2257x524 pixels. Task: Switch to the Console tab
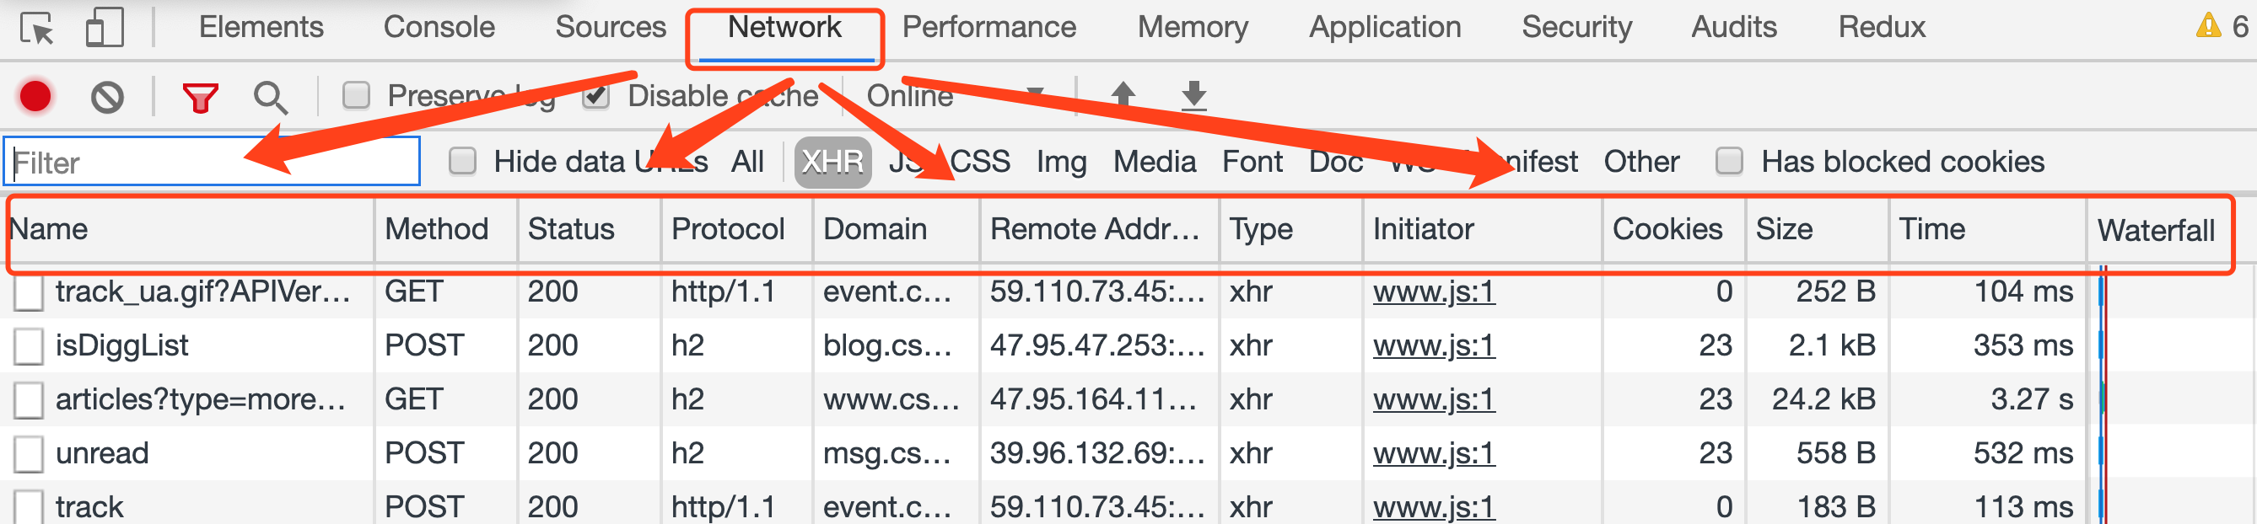pyautogui.click(x=438, y=27)
